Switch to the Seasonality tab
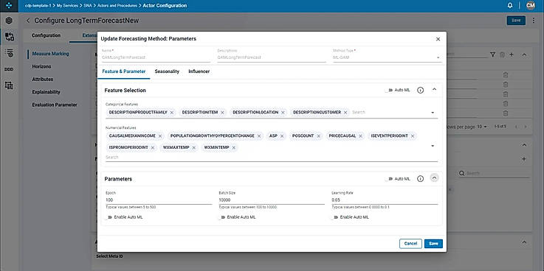Screen dimensions: 544x271 pos(167,71)
